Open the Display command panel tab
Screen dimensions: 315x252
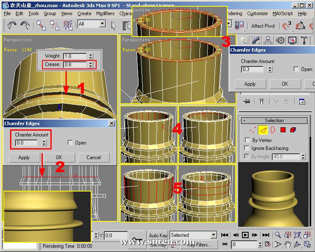tap(292, 40)
